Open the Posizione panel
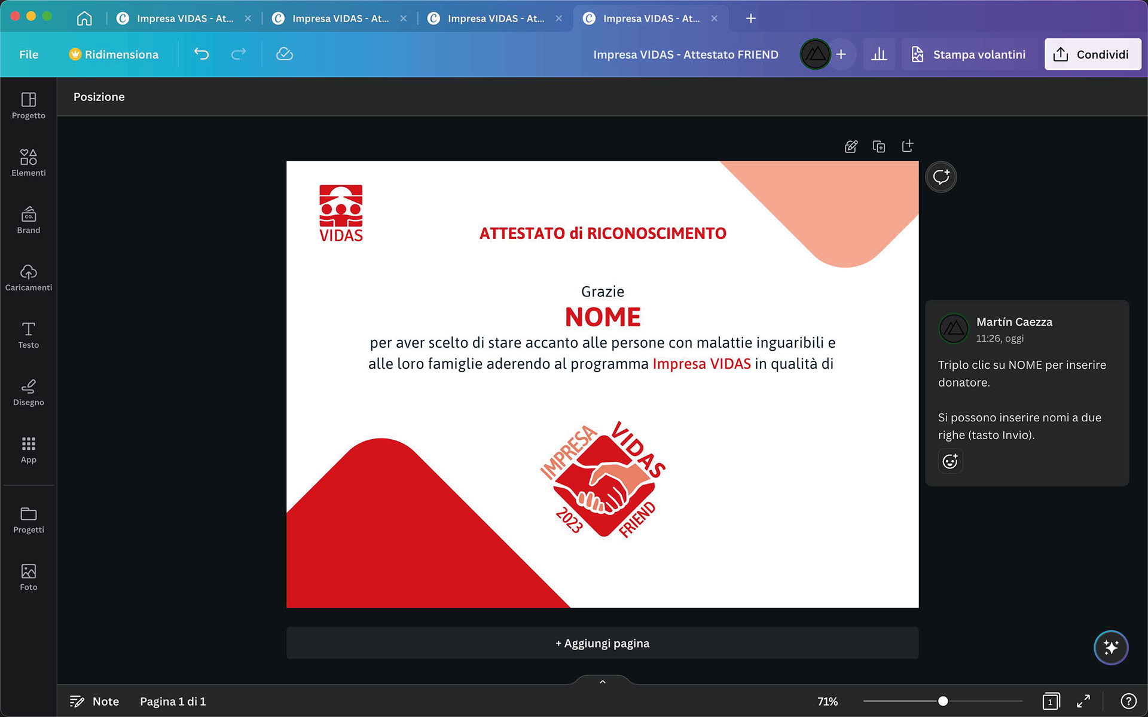The height and width of the screenshot is (717, 1148). coord(99,97)
